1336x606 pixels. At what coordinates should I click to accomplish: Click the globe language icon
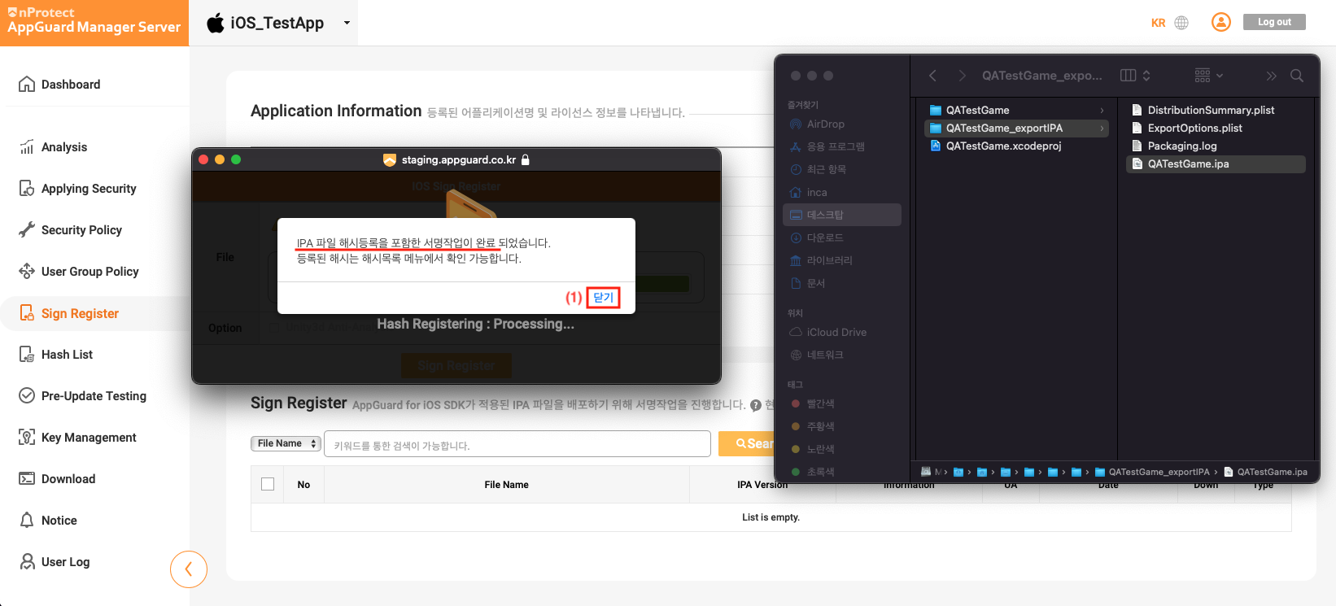coord(1181,23)
